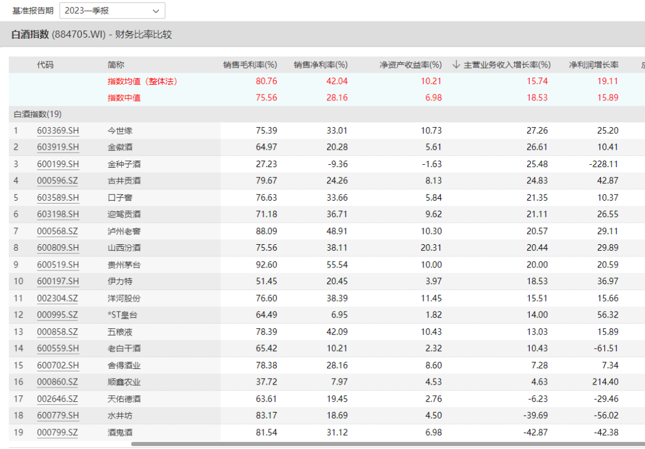Click the 代码 column header
Screen dimensions: 645x449
pos(45,64)
